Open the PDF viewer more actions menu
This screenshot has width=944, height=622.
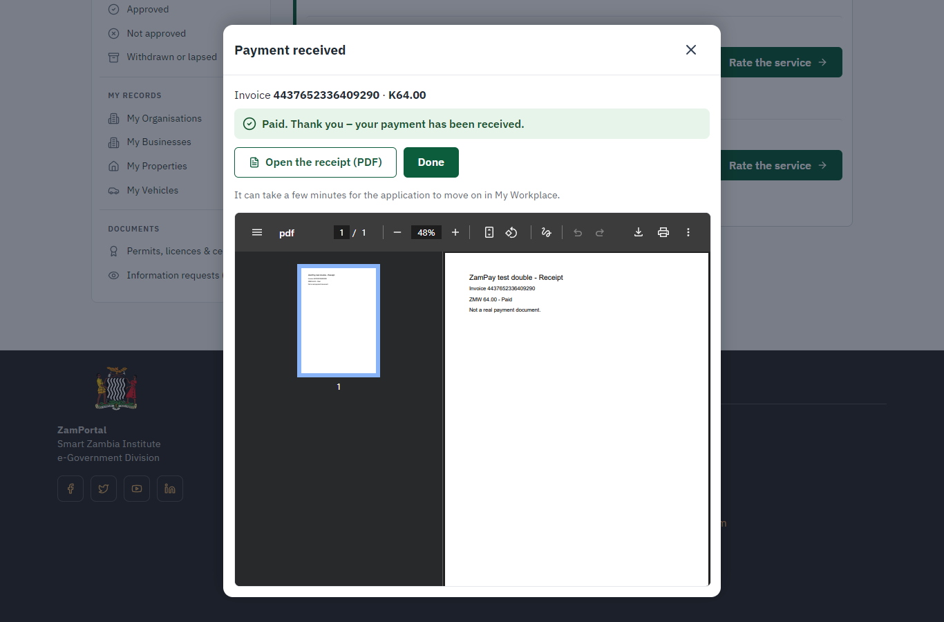point(688,232)
